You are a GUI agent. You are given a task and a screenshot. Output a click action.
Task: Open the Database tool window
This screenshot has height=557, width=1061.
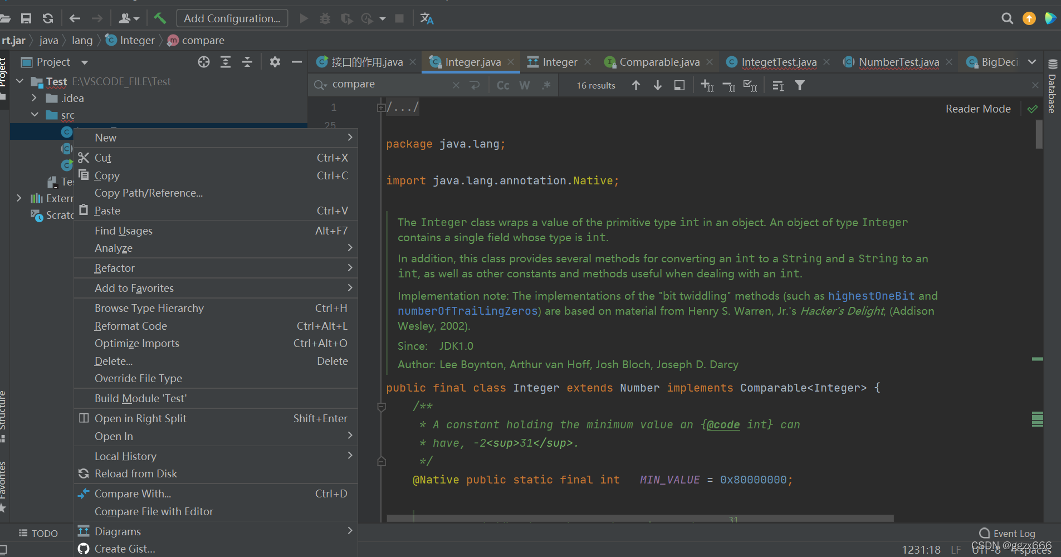1052,86
